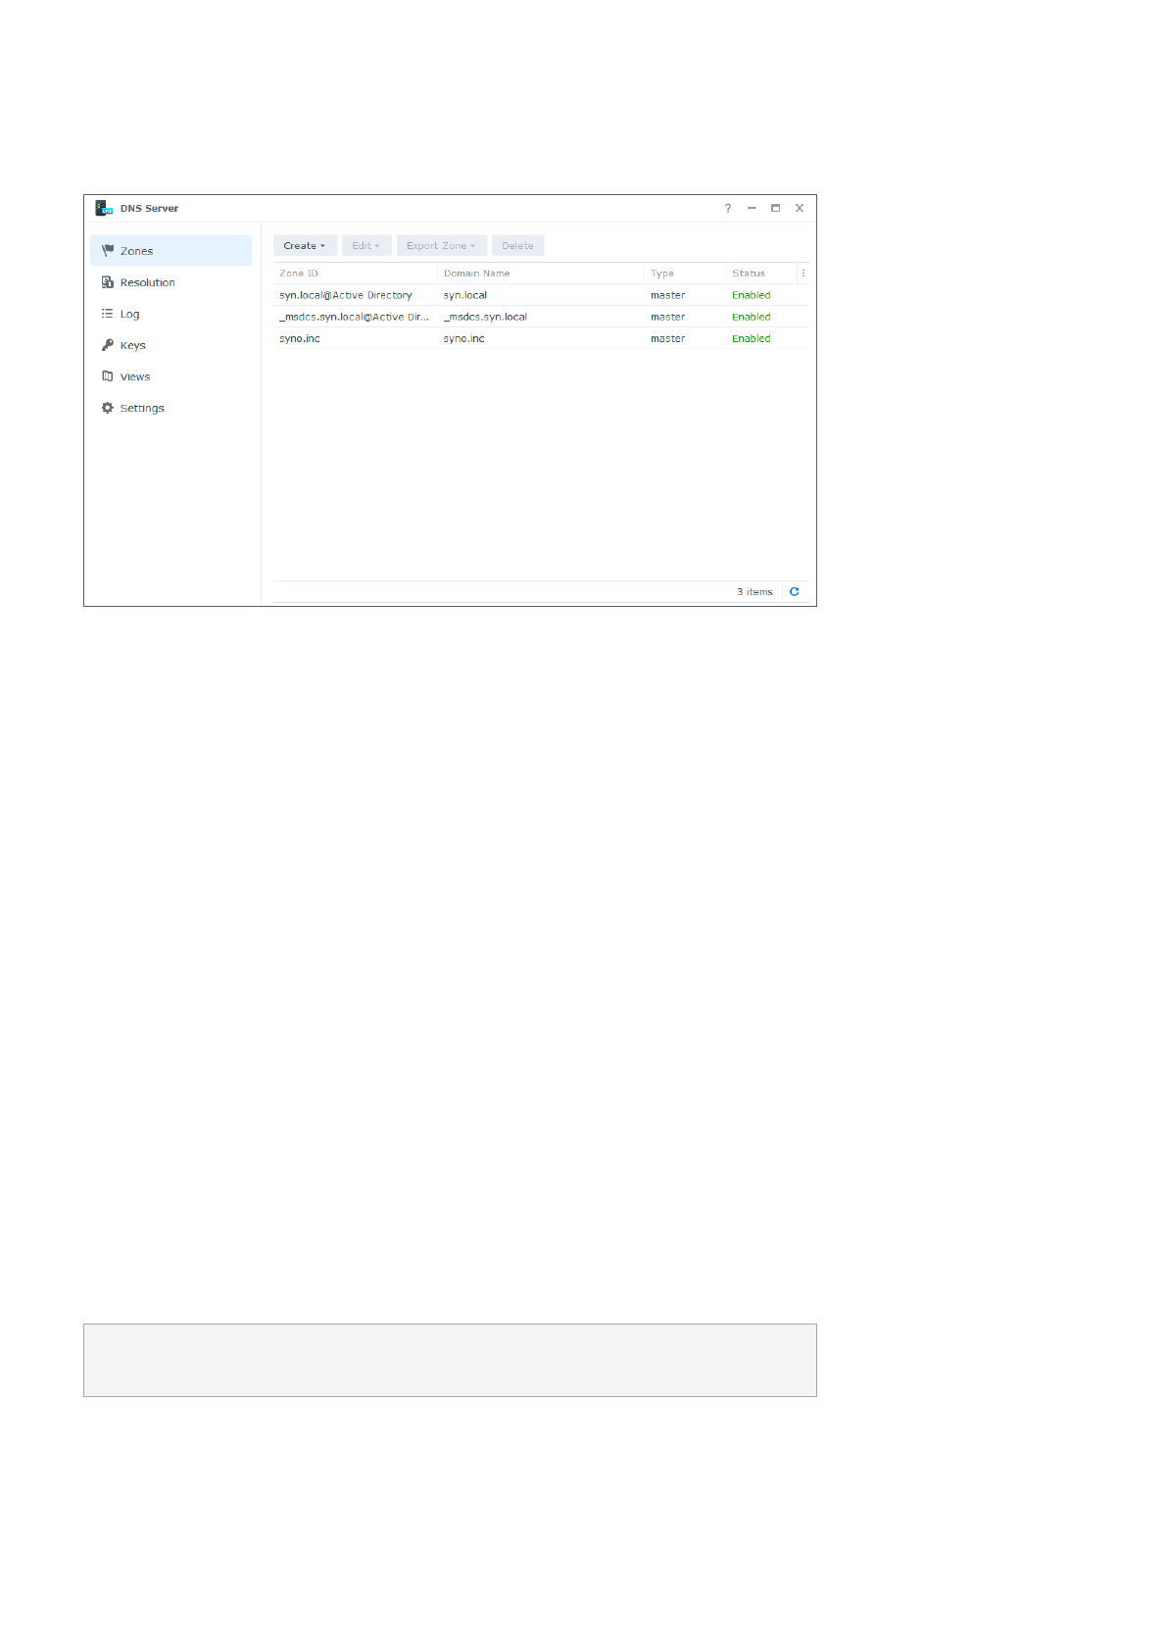This screenshot has width=1167, height=1651.
Task: Open the help question mark
Action: (x=728, y=208)
